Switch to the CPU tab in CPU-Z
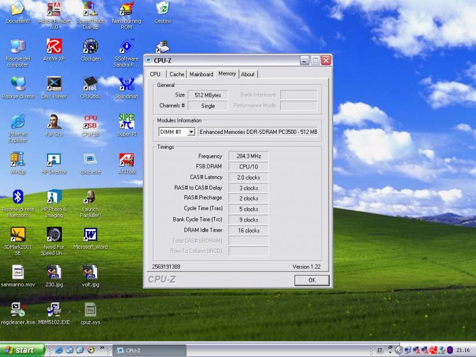This screenshot has width=476, height=357. (155, 74)
